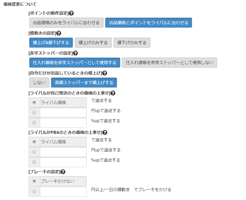Screen dimensions: 246x200
Task: Click the 円以上/一日の値動き brake amount field
Action: tap(63, 191)
